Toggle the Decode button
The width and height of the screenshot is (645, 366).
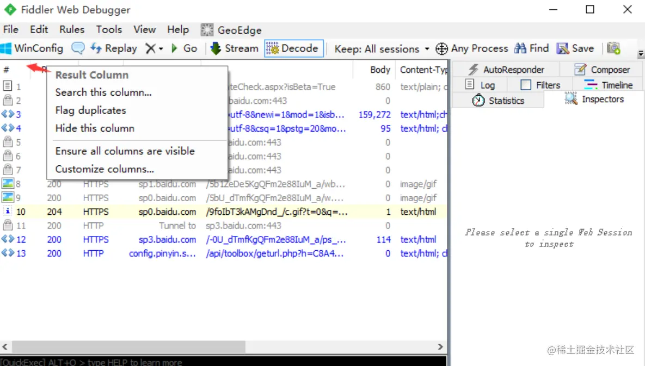pos(294,48)
